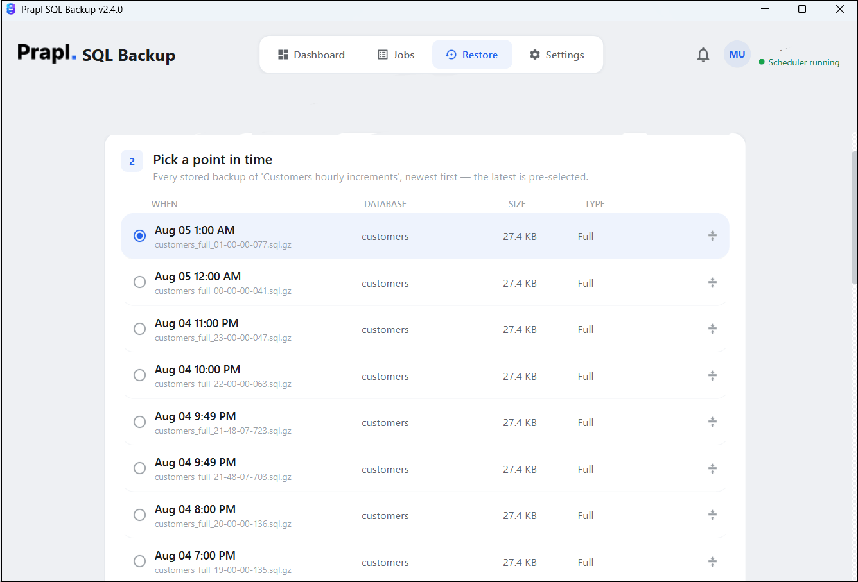This screenshot has height=582, width=858.
Task: Click the 'Aug 04 10:00 PM' timestamp
Action: pos(197,370)
